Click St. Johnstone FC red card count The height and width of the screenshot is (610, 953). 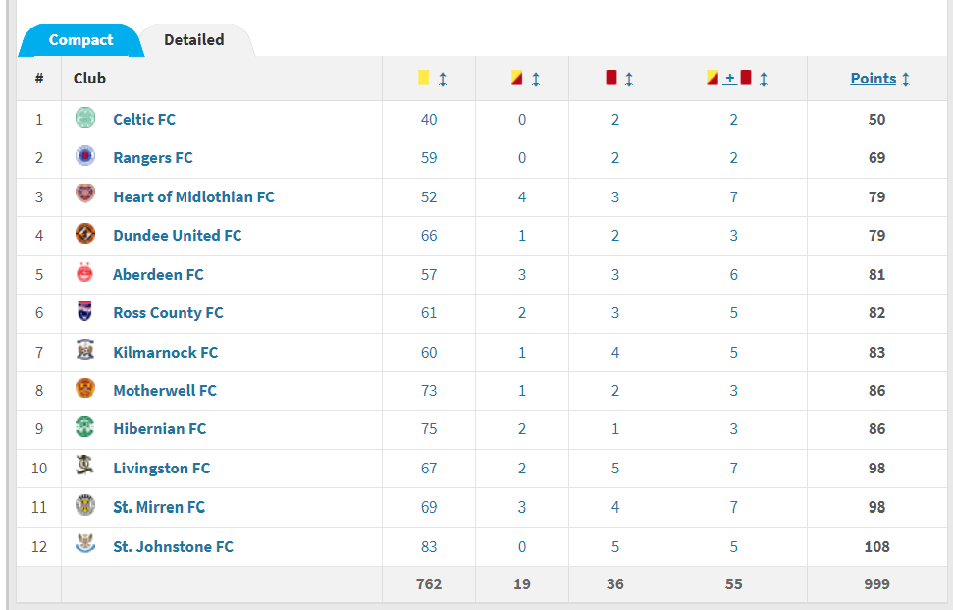[x=614, y=547]
